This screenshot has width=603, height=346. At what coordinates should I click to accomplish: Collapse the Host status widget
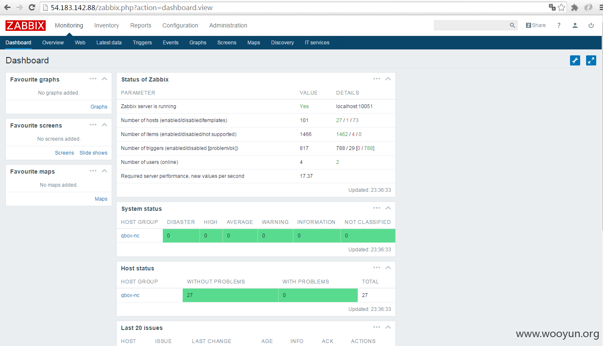(x=388, y=267)
